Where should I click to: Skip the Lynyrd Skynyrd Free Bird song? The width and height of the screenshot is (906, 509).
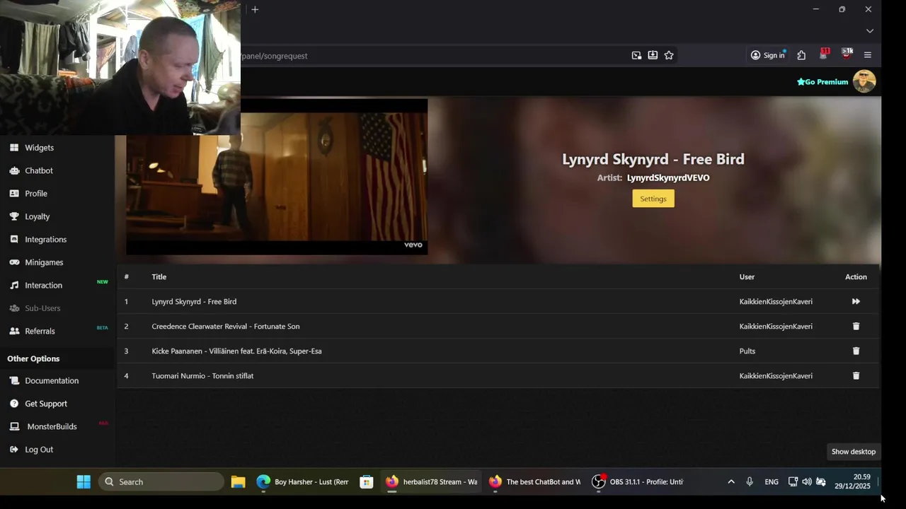tap(856, 302)
